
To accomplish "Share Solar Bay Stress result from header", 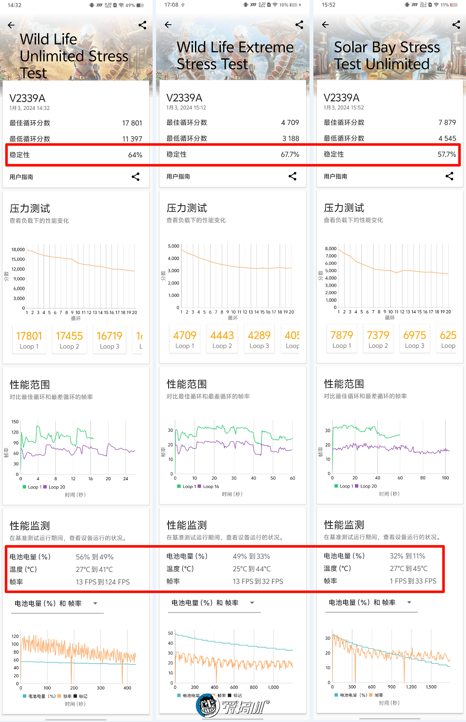I will 456,25.
